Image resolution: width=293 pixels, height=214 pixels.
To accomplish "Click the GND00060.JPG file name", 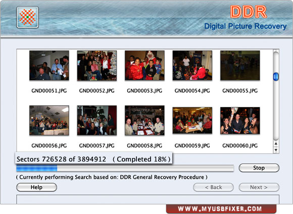I will click(240, 146).
